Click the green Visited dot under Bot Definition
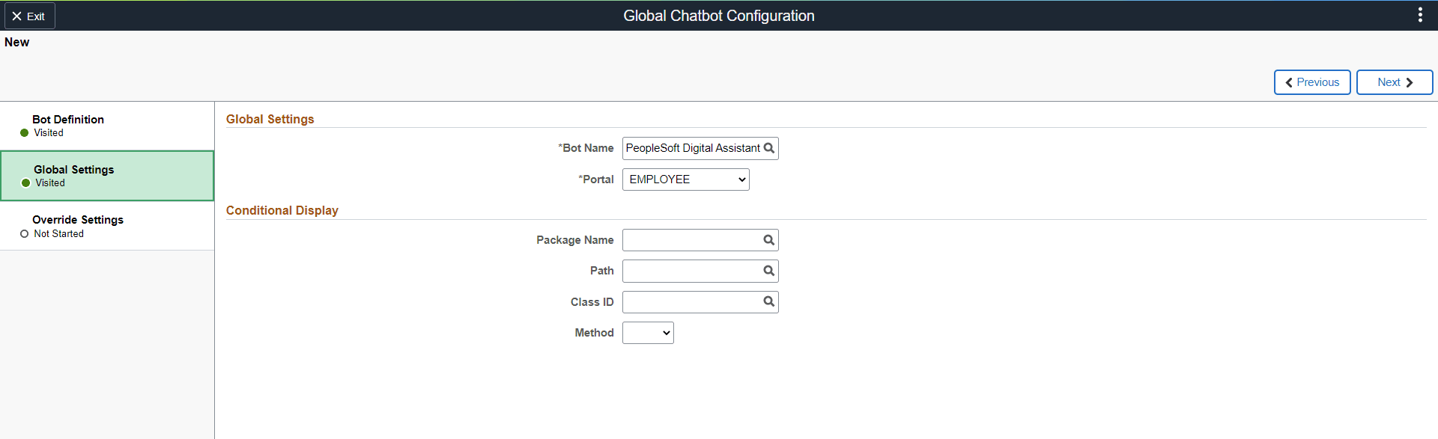Screen dimensions: 1438x439 (x=25, y=133)
